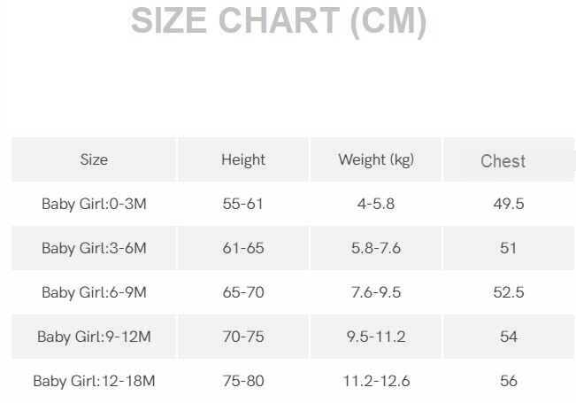Click the 7.6-9.5 weight value
The width and height of the screenshot is (576, 403).
coord(376,292)
